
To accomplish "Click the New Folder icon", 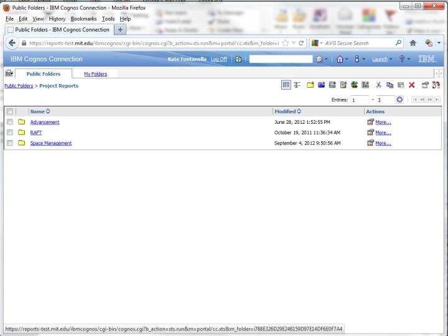I will (310, 85).
